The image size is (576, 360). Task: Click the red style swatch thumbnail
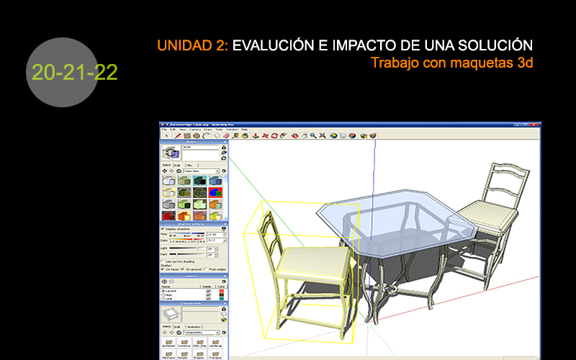(x=168, y=215)
